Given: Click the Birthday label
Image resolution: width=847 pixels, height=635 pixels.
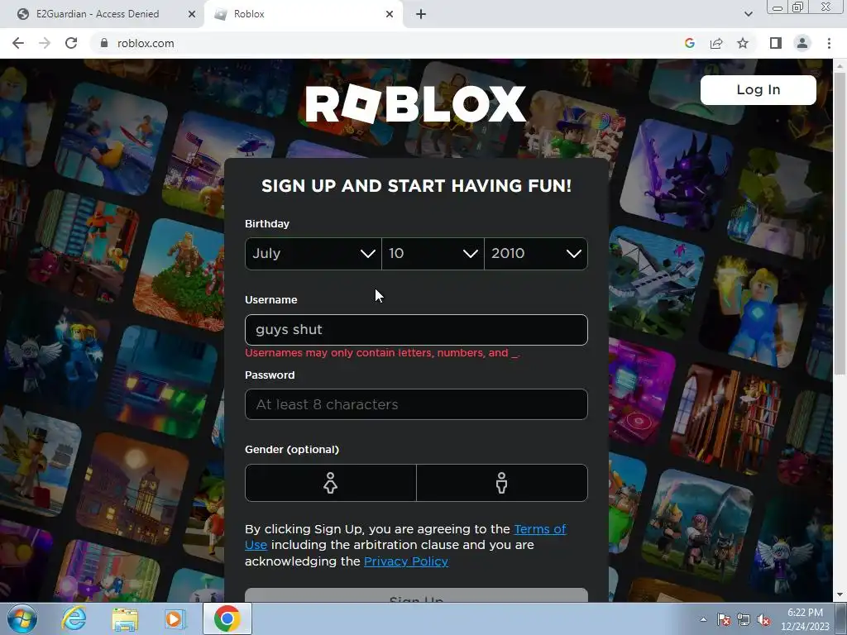Looking at the screenshot, I should [x=267, y=223].
